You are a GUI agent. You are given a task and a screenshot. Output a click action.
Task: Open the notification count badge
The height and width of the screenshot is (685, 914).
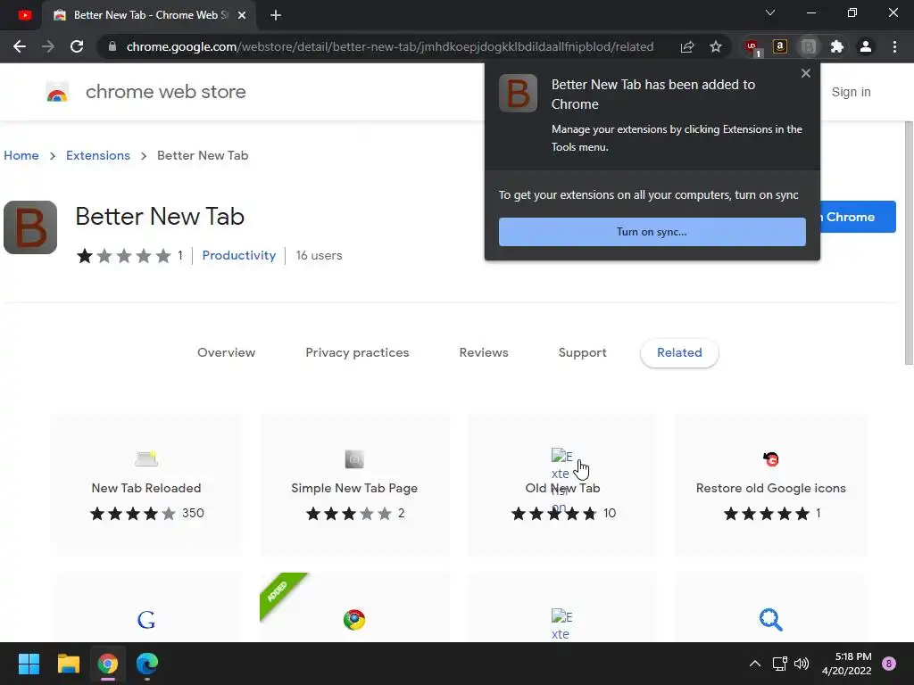(889, 664)
